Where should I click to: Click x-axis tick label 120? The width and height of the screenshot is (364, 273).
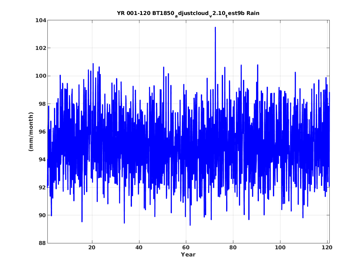(x=327, y=247)
